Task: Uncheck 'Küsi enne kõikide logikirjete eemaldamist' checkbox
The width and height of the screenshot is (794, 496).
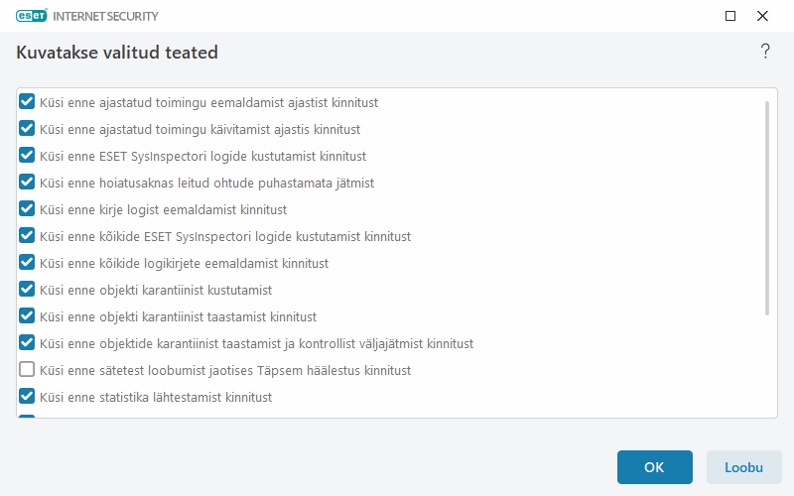Action: [28, 263]
